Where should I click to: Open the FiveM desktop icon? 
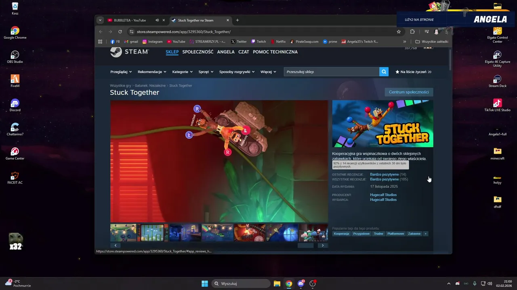click(15, 81)
